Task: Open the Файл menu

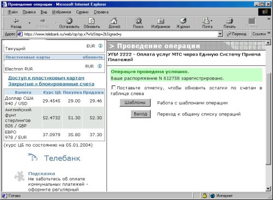Action: [x=13, y=12]
